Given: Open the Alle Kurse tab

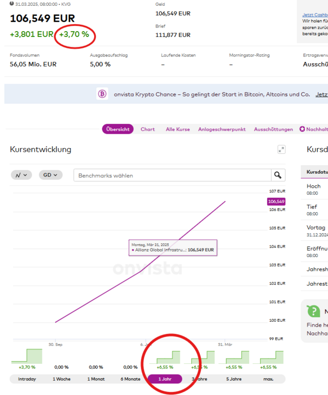Looking at the screenshot, I should coord(178,129).
